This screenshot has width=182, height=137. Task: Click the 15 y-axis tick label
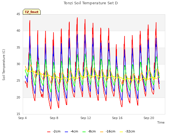click(18, 114)
